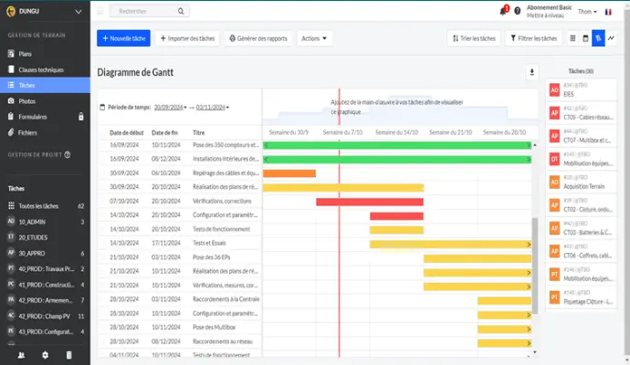
Task: Click the Gantt scroll up arrow
Action: click(x=535, y=145)
